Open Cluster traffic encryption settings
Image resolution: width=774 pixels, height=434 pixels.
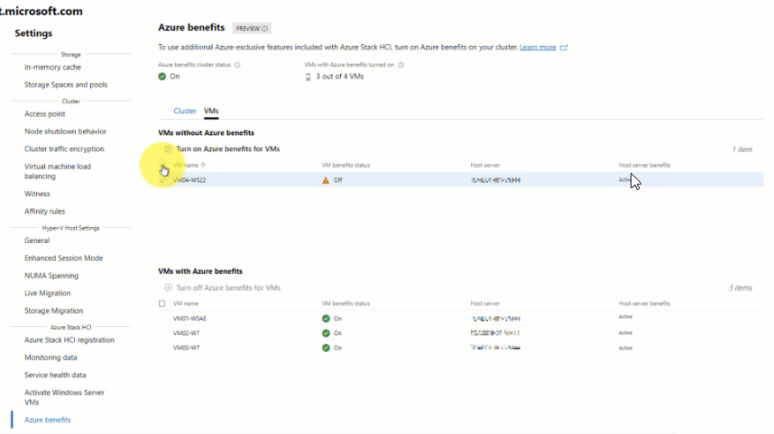64,149
